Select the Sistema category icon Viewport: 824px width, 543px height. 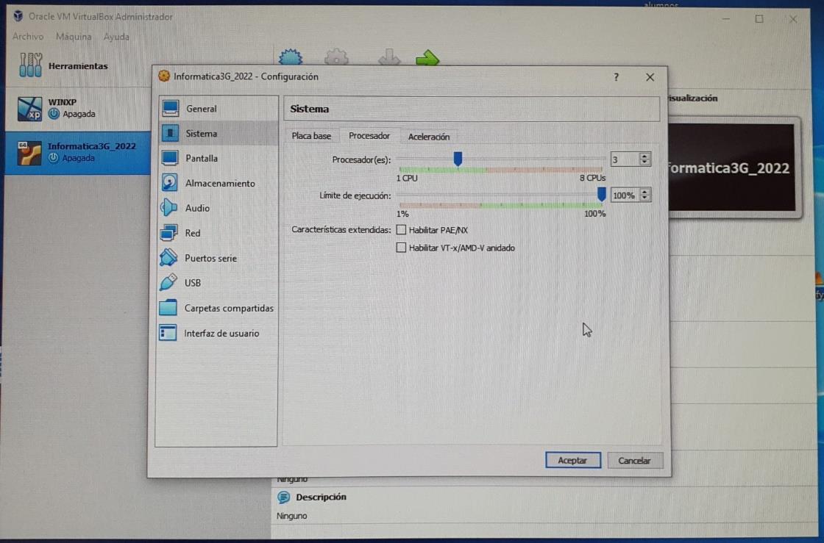pos(170,133)
